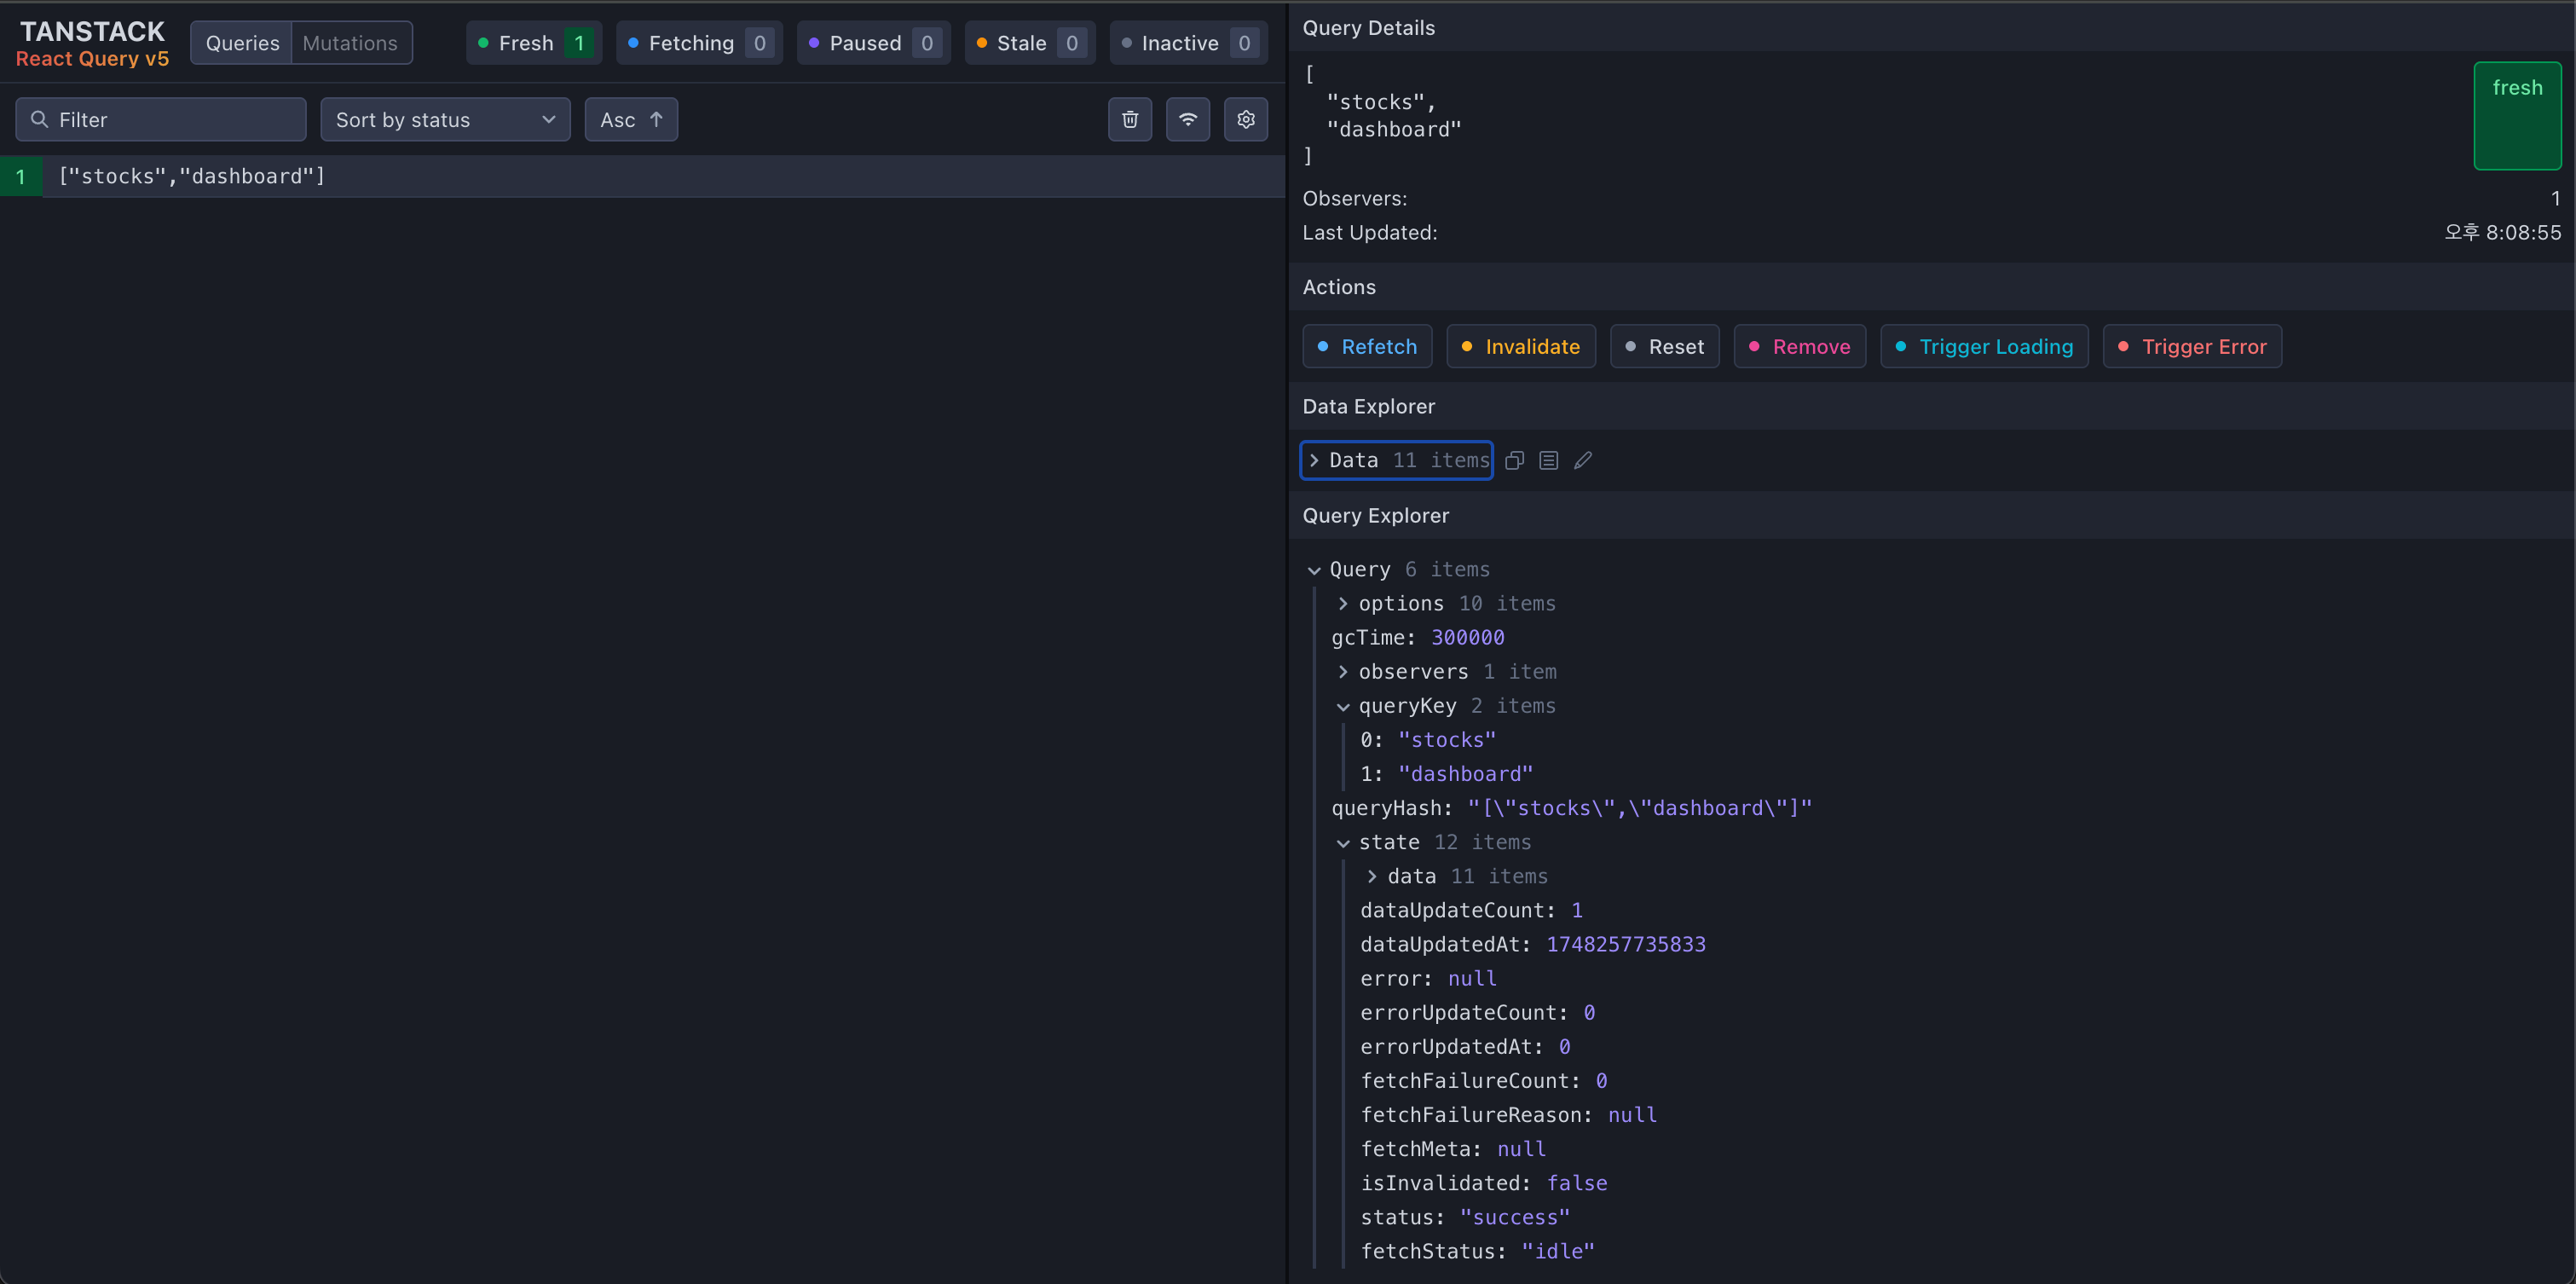Click the TANSTACK React Query v5 logo

click(93, 44)
